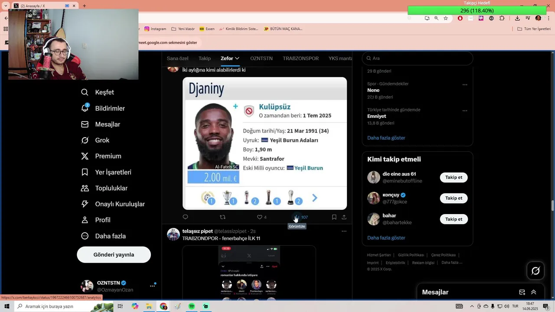Open options for Nene trend
Image resolution: width=555 pixels, height=312 pixels.
465,85
